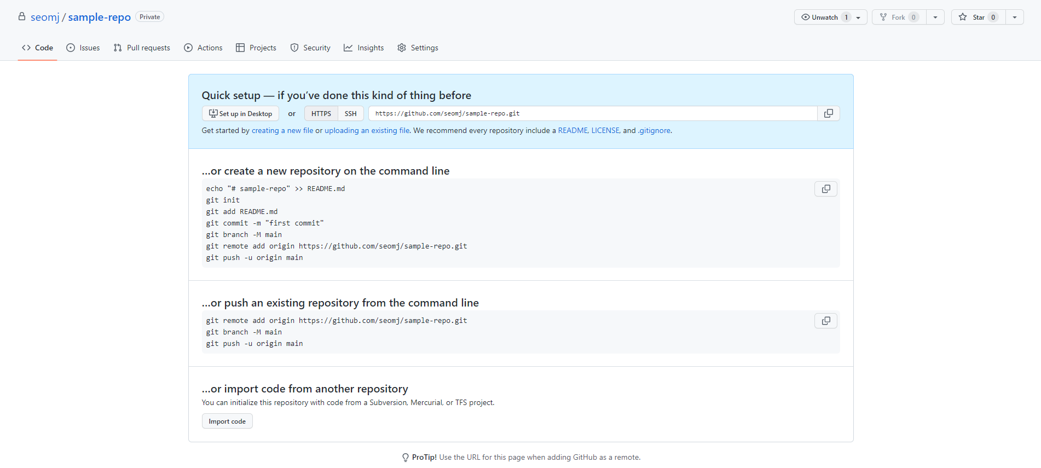This screenshot has width=1041, height=468.
Task: Open the Security tab
Action: point(310,48)
